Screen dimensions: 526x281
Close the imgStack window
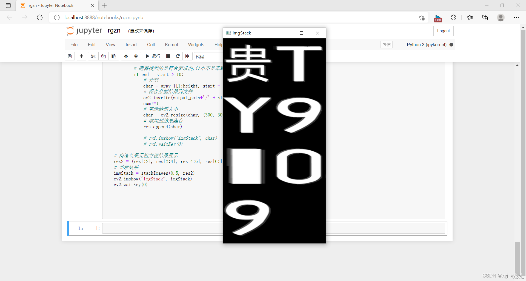coord(318,33)
